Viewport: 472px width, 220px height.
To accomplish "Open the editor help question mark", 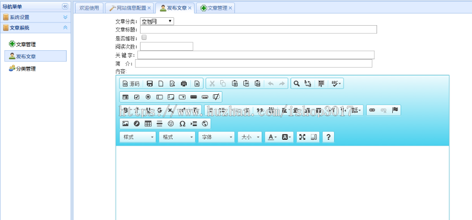I will click(x=328, y=137).
